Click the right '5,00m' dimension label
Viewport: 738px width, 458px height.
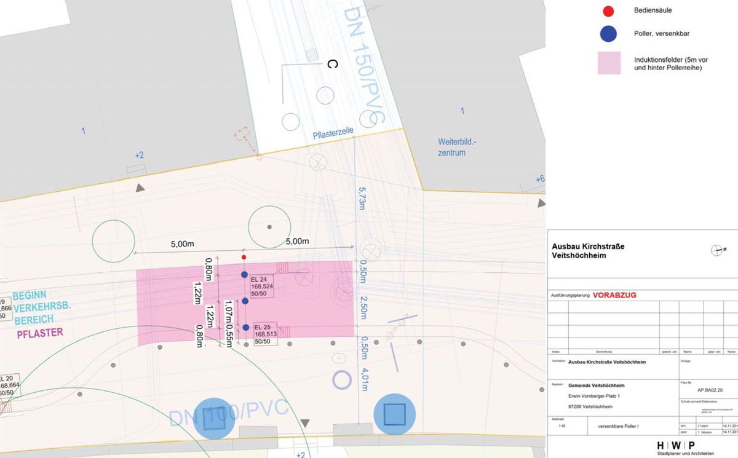pos(298,241)
